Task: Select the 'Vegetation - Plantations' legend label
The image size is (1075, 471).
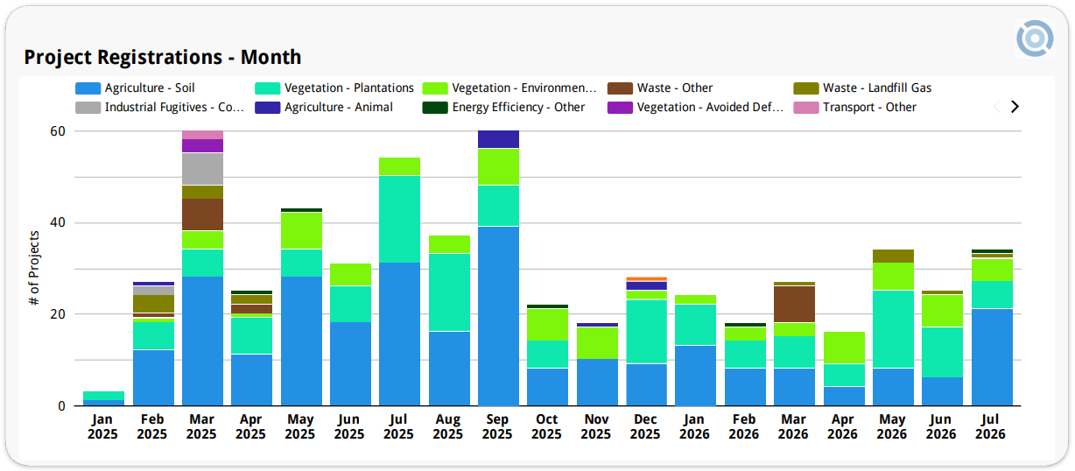Action: click(x=349, y=88)
